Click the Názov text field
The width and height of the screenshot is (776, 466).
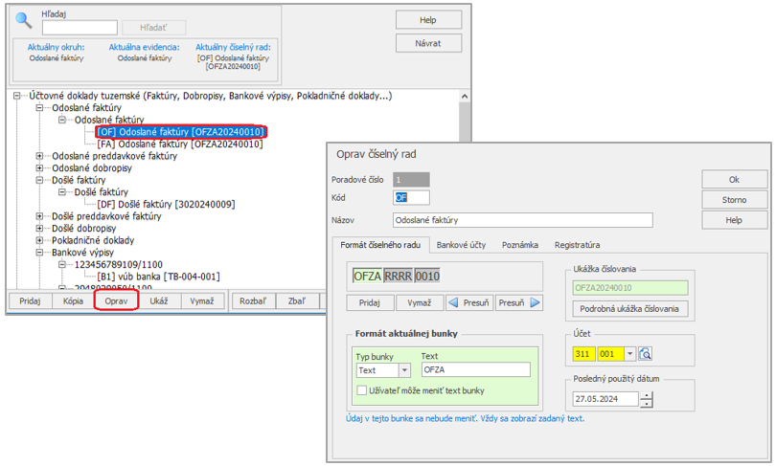click(523, 221)
